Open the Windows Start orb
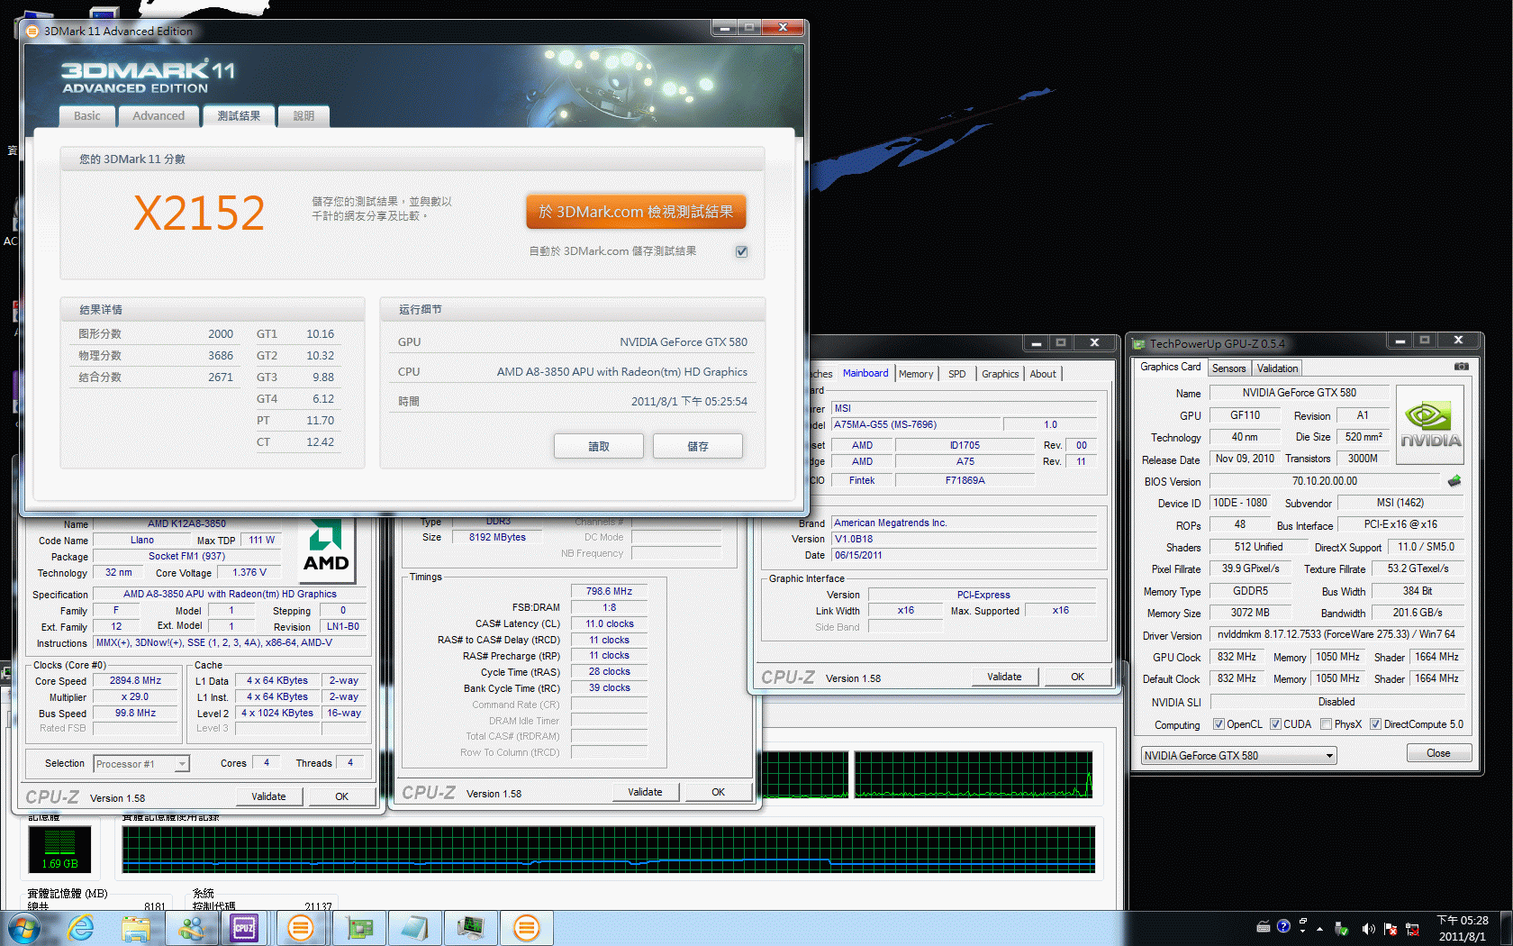The image size is (1513, 946). click(23, 928)
